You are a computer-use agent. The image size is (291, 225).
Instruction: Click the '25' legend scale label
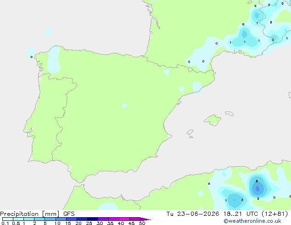tap(89, 223)
